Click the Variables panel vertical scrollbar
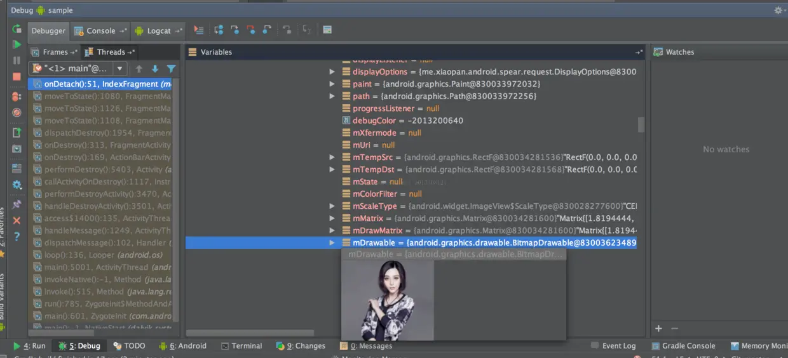This screenshot has height=358, width=788. click(x=641, y=124)
